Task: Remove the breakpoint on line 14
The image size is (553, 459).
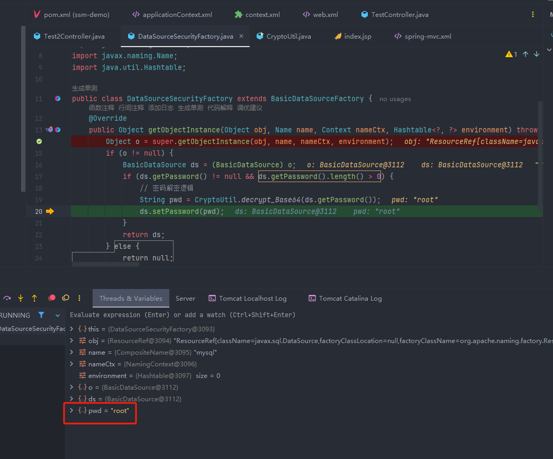Action: (39, 141)
